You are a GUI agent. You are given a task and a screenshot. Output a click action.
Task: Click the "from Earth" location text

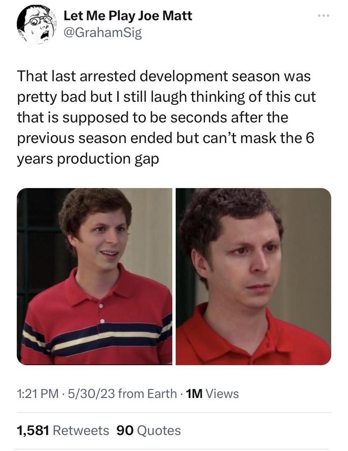coord(147,394)
